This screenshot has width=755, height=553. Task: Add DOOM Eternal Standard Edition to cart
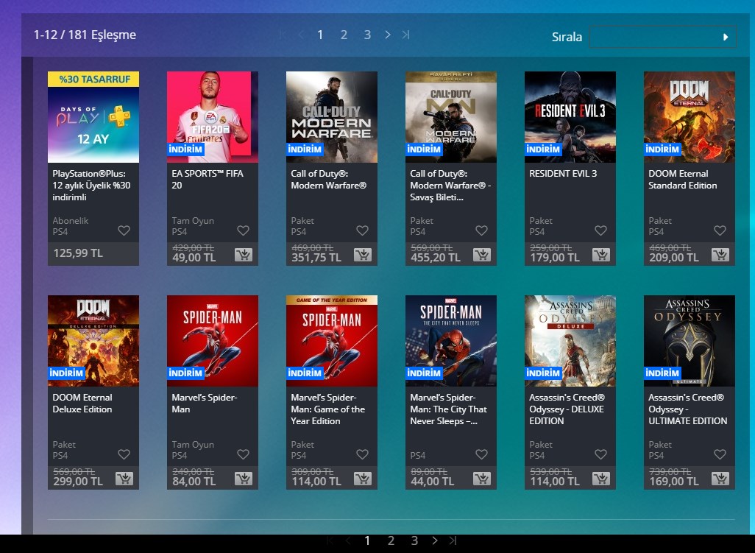(x=720, y=254)
